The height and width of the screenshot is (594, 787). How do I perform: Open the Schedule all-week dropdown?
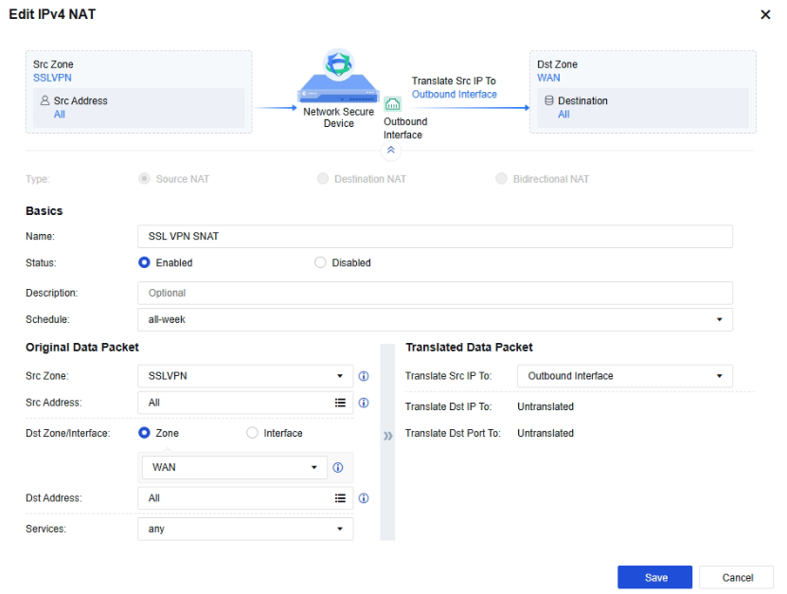(x=435, y=320)
